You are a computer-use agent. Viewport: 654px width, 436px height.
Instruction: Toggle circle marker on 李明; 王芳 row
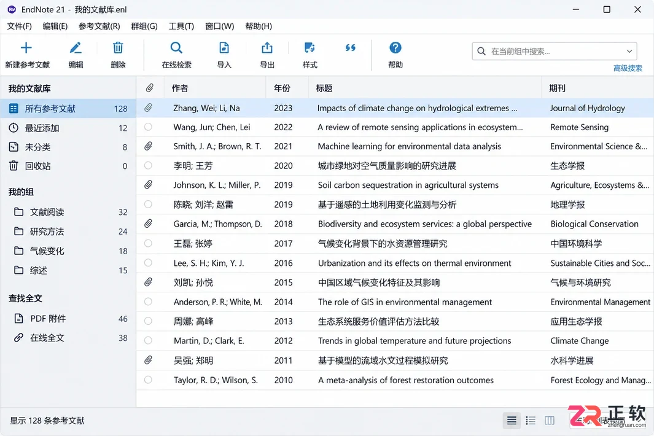pos(148,165)
